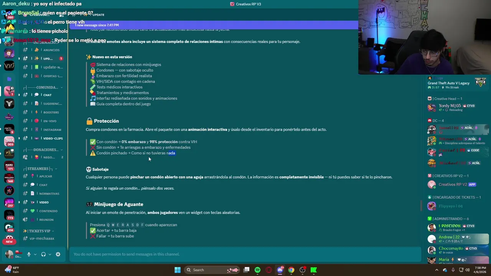Image resolution: width=491 pixels, height=276 pixels.
Task: Open the server icon marked NEW
Action: click(x=9, y=240)
